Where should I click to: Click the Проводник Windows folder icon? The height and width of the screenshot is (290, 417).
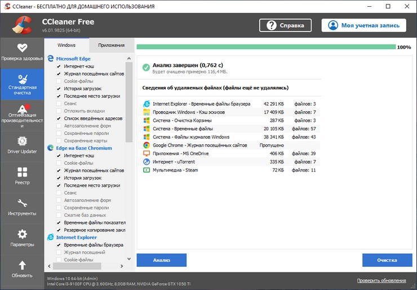(147, 112)
